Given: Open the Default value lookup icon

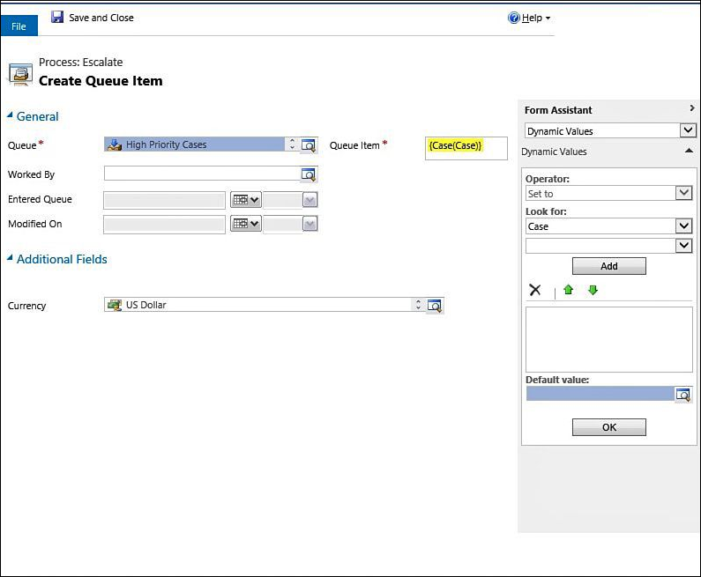Looking at the screenshot, I should pos(683,395).
